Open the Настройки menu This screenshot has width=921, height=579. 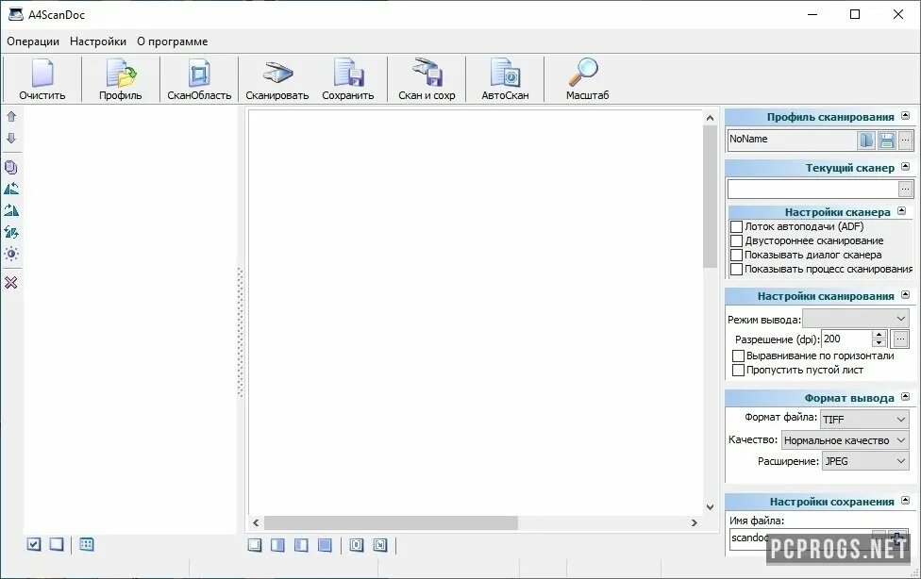(98, 41)
